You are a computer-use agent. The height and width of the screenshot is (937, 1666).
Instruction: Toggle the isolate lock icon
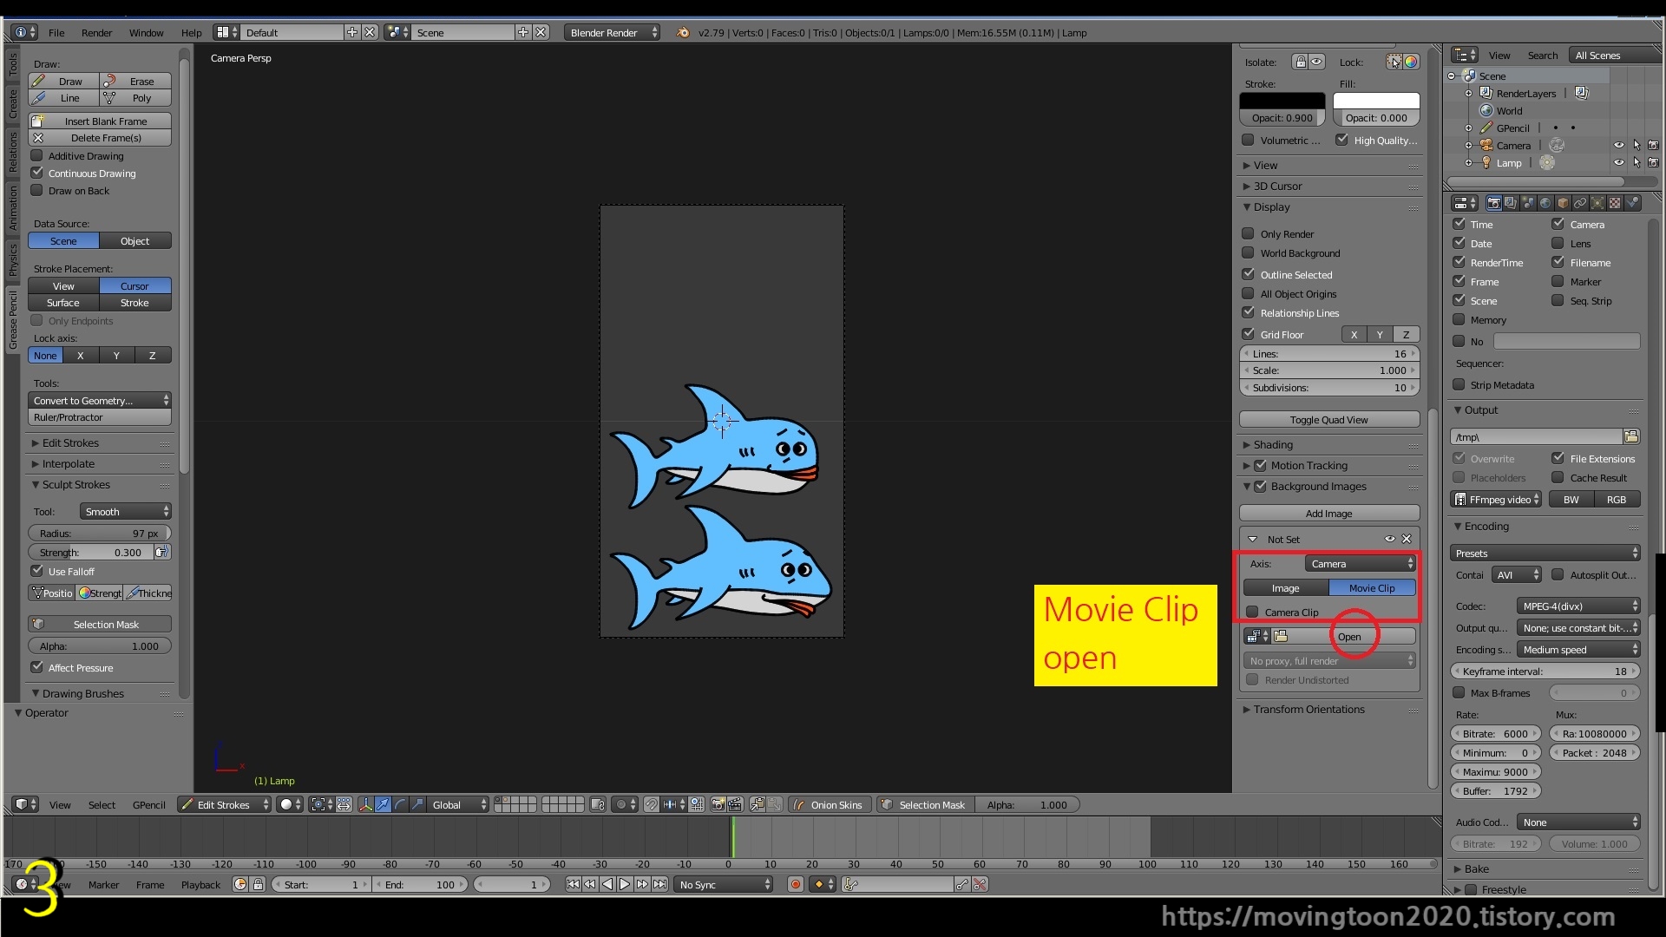(x=1300, y=62)
